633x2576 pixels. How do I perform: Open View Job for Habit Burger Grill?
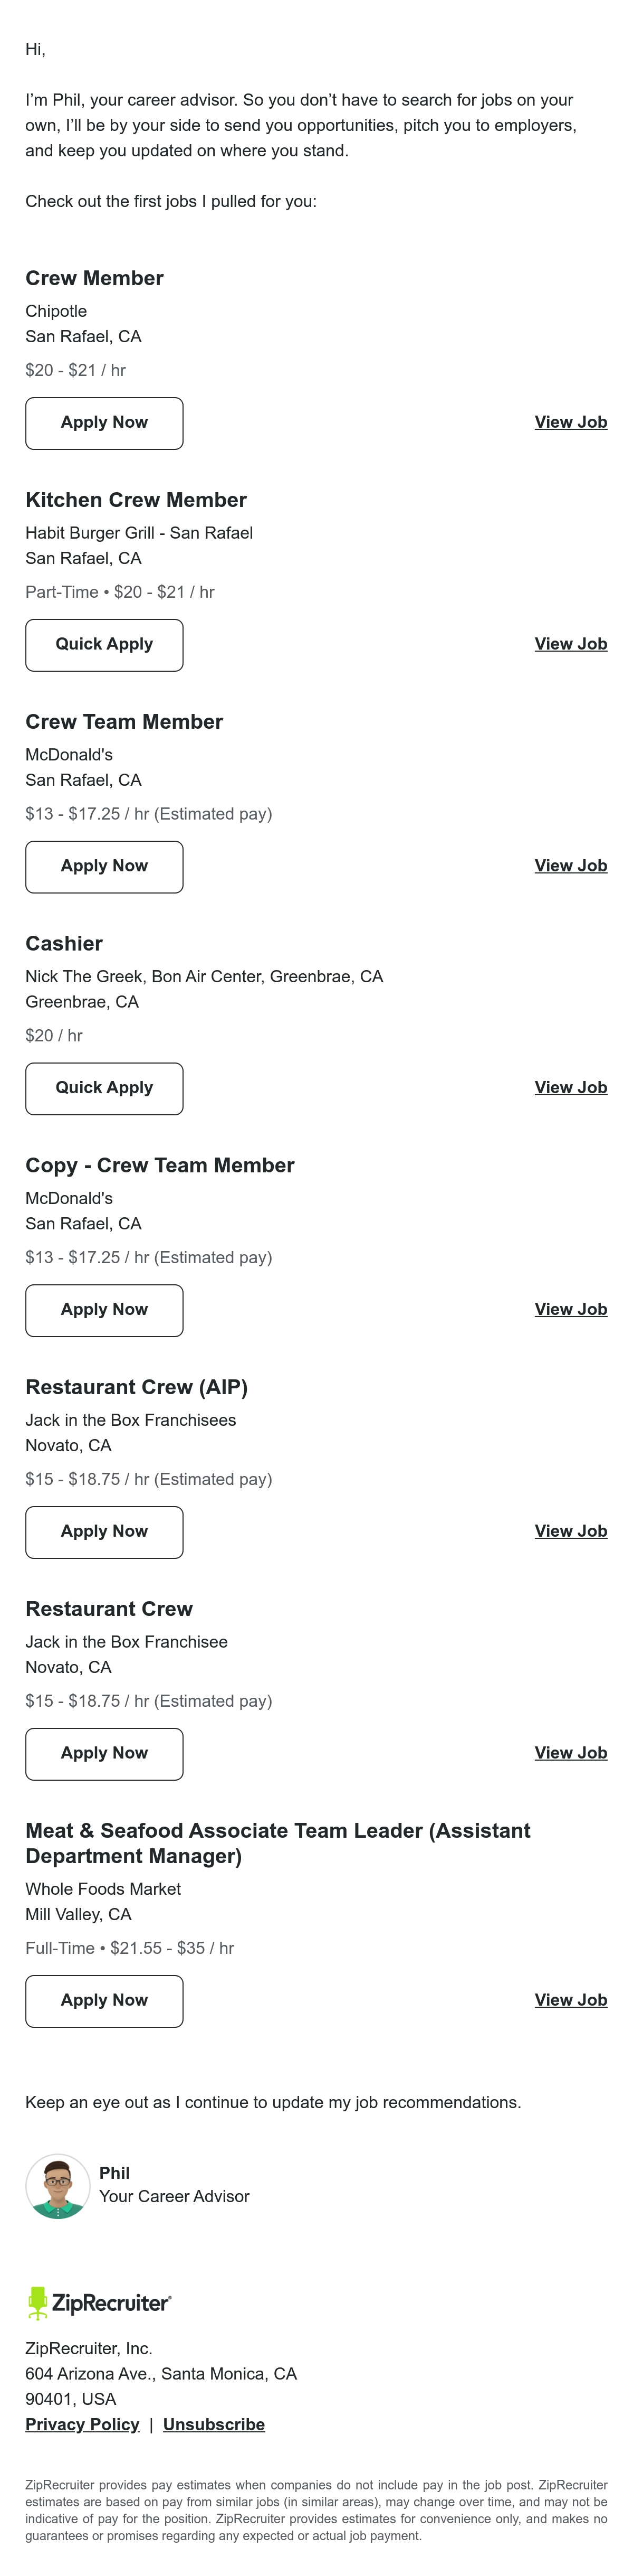pos(570,644)
